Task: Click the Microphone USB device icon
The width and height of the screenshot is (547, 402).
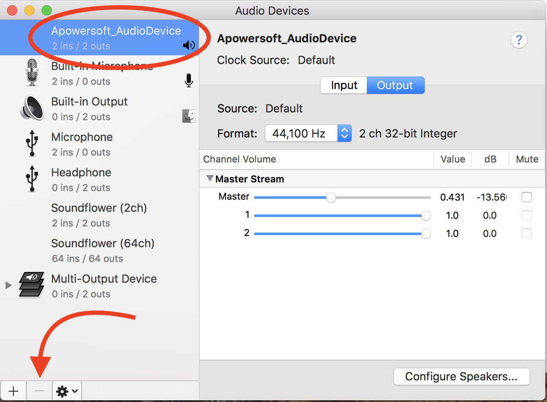Action: coord(32,144)
